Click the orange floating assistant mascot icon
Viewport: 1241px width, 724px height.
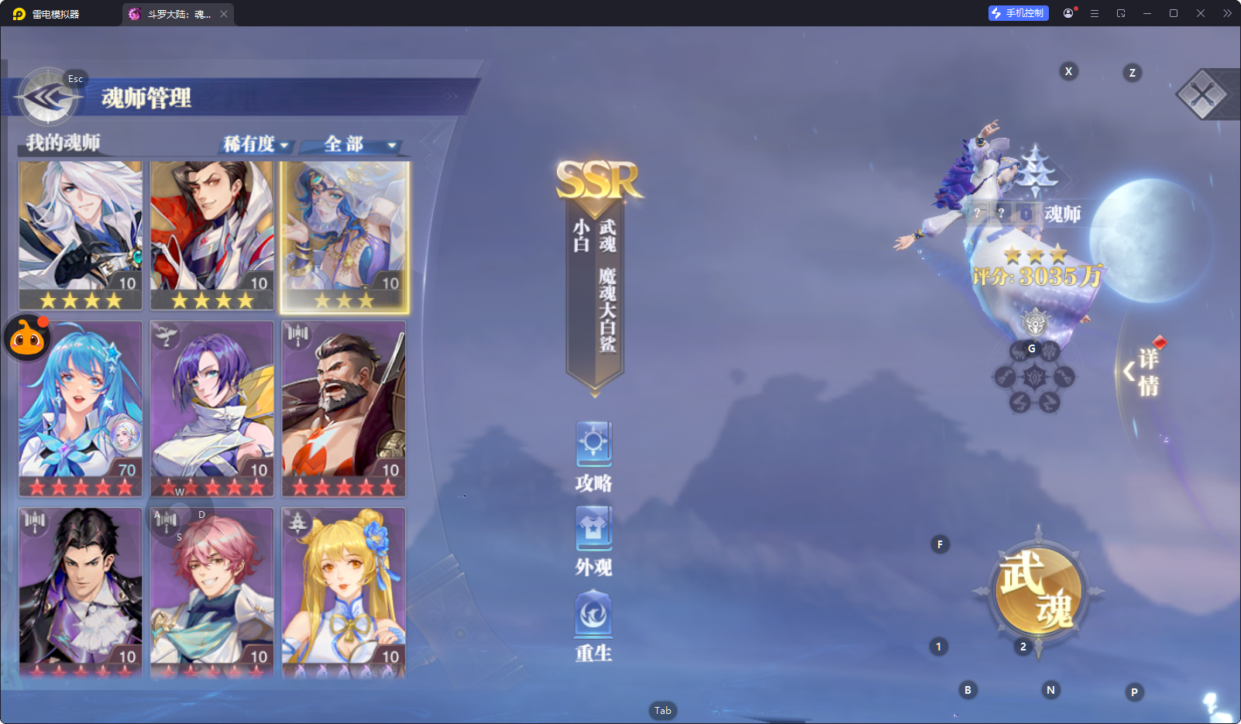(28, 338)
